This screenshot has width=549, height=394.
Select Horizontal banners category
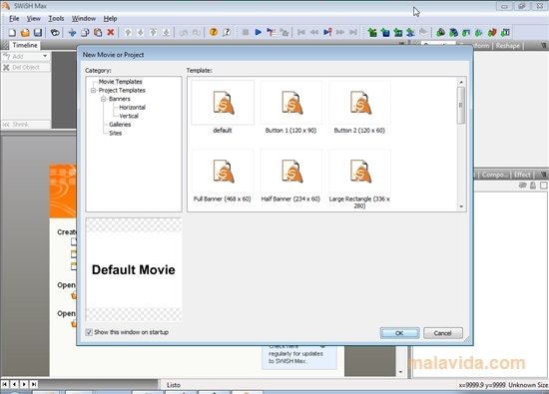point(132,108)
